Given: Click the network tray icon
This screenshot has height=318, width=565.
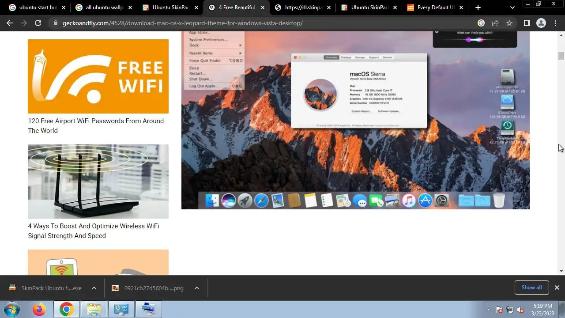Looking at the screenshot, I should point(510,310).
